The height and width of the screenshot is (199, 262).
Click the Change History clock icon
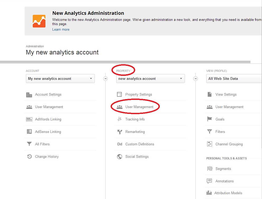(29, 156)
